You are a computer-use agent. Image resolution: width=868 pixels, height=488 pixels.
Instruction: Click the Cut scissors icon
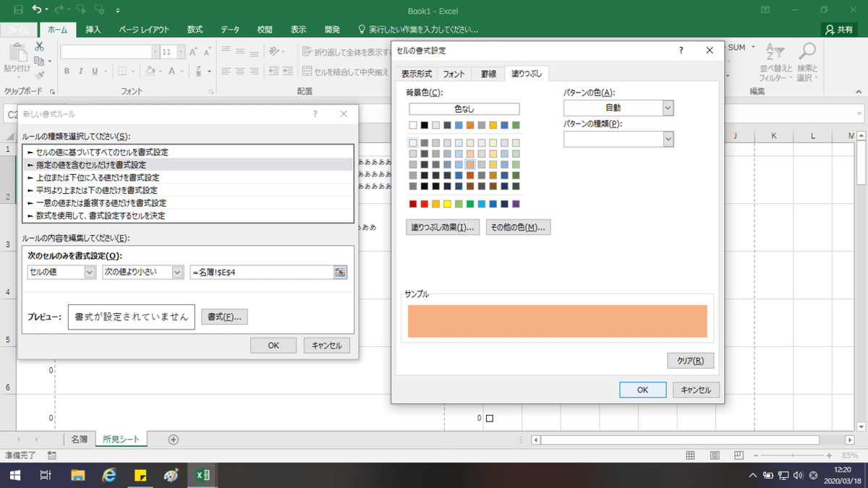39,47
